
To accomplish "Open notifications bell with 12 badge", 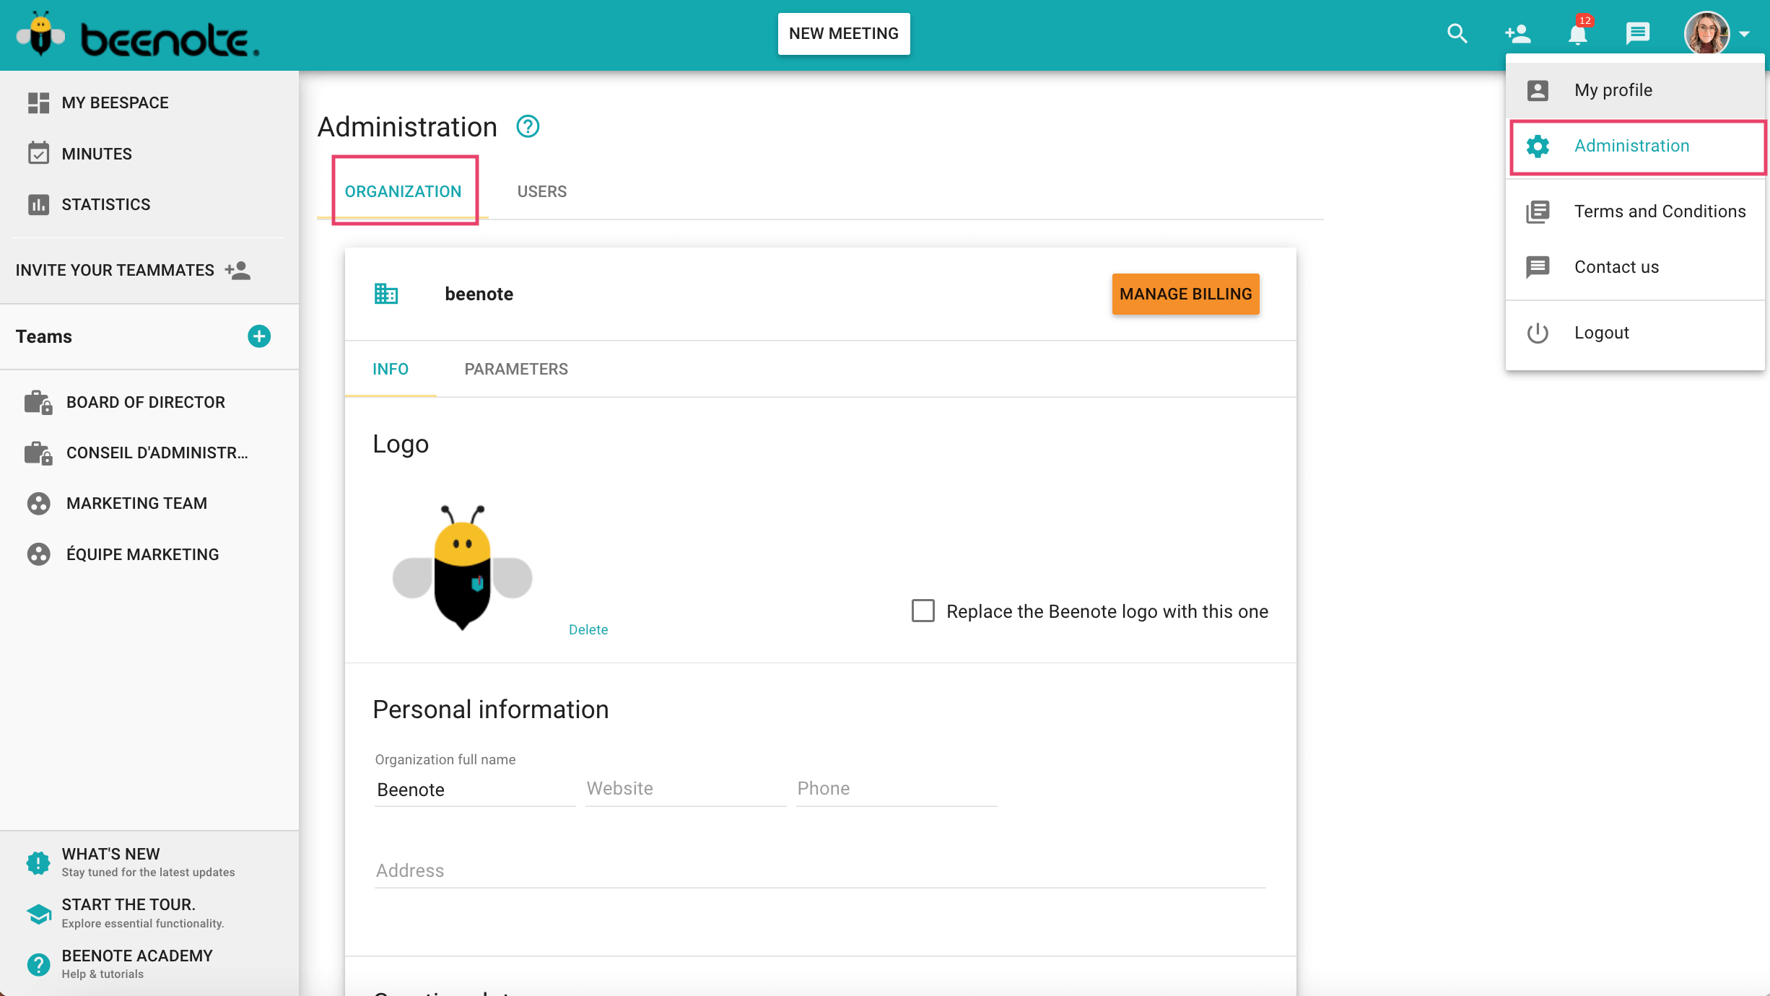I will tap(1578, 33).
